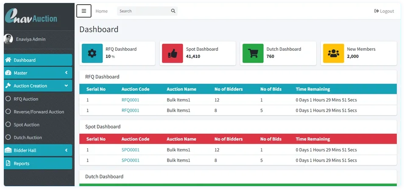Click the Dutch Dashboard section title
The image size is (404, 190).
104,176
